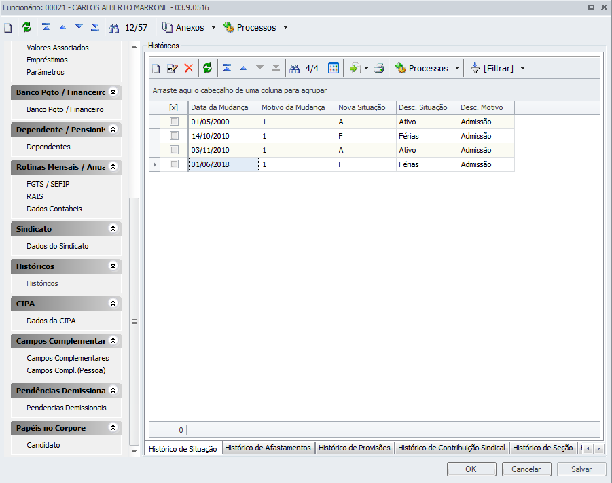Click the new record icon in the main toolbar
The width and height of the screenshot is (612, 483).
coord(7,28)
